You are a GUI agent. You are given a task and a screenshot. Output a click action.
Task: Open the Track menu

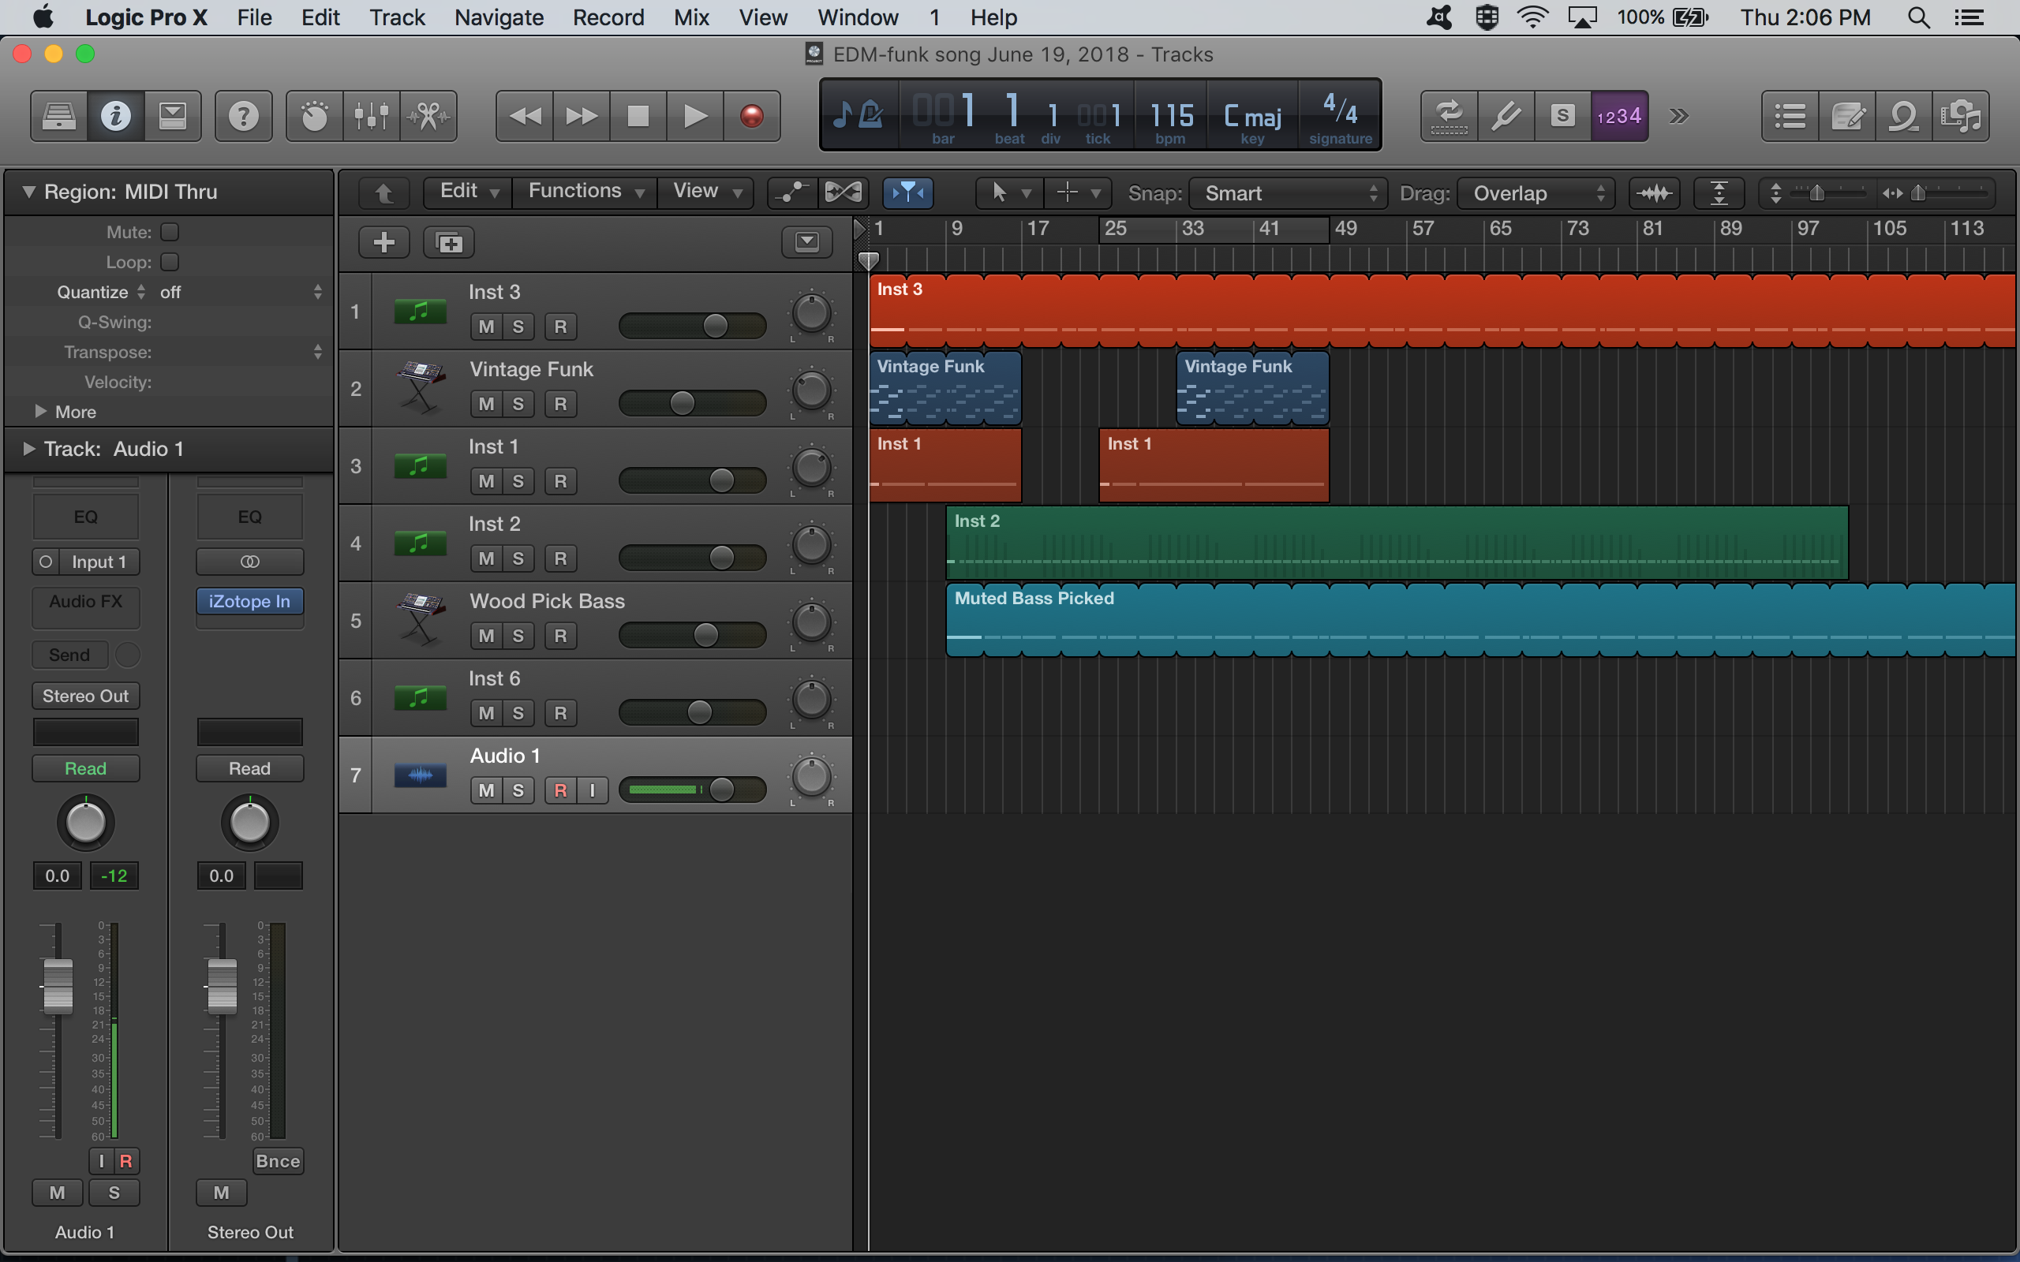tap(398, 17)
